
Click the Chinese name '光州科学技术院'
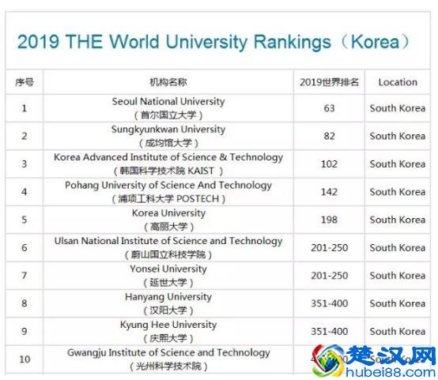(168, 367)
